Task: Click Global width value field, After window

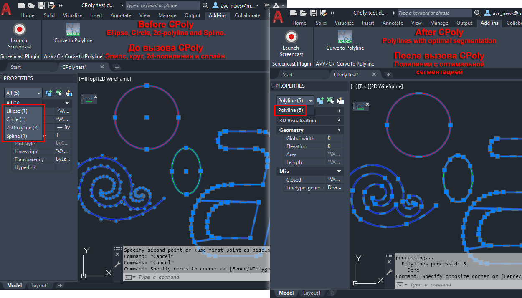Action: (335, 138)
